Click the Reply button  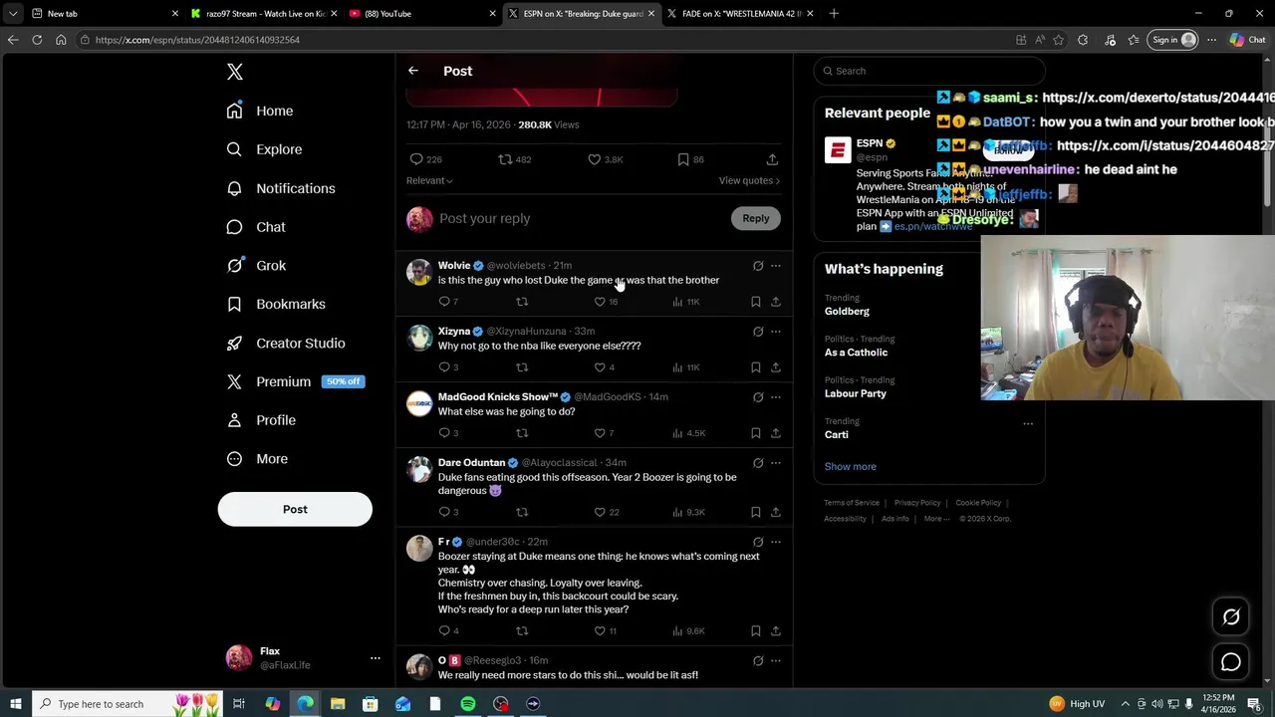click(x=756, y=218)
